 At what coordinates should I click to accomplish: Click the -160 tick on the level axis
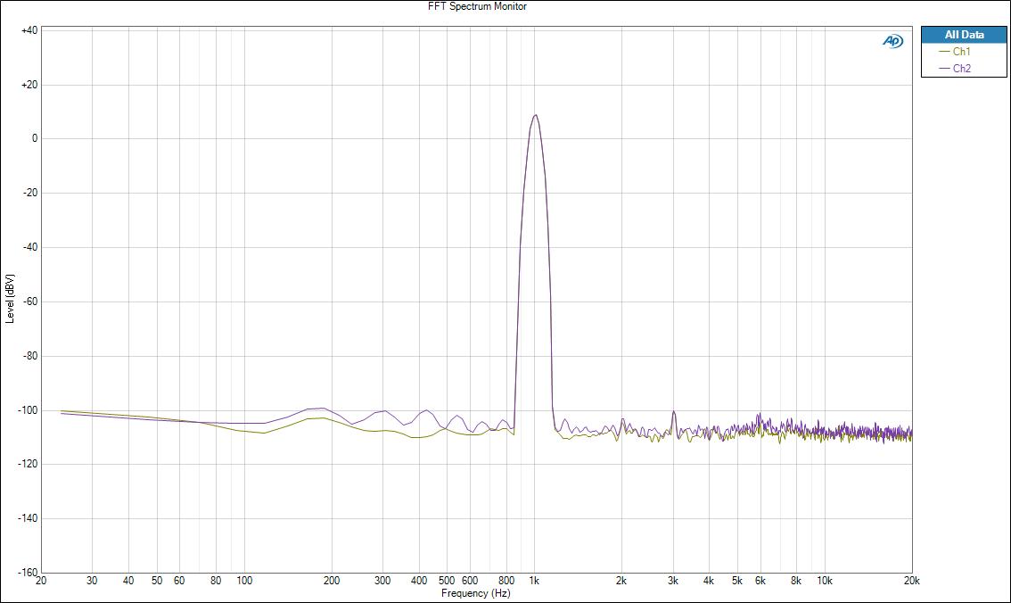click(27, 573)
